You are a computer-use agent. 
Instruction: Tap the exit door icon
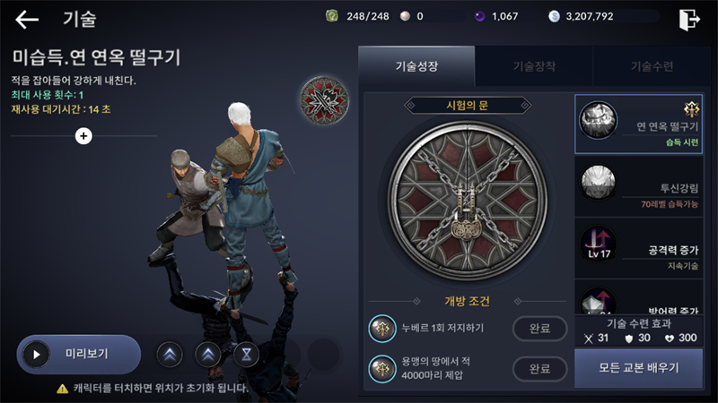pos(689,19)
